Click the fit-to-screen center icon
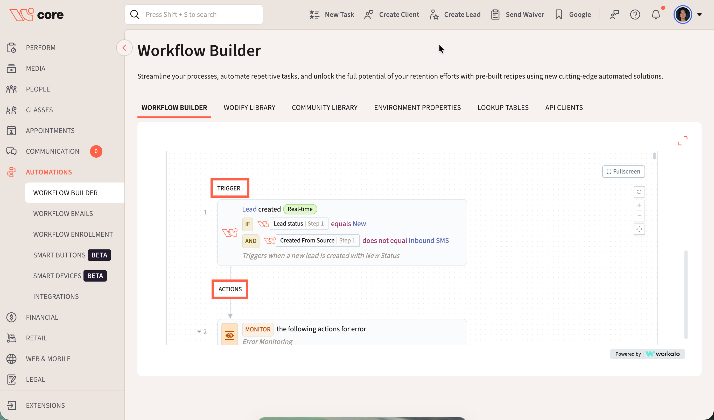Image resolution: width=714 pixels, height=420 pixels. pos(639,229)
